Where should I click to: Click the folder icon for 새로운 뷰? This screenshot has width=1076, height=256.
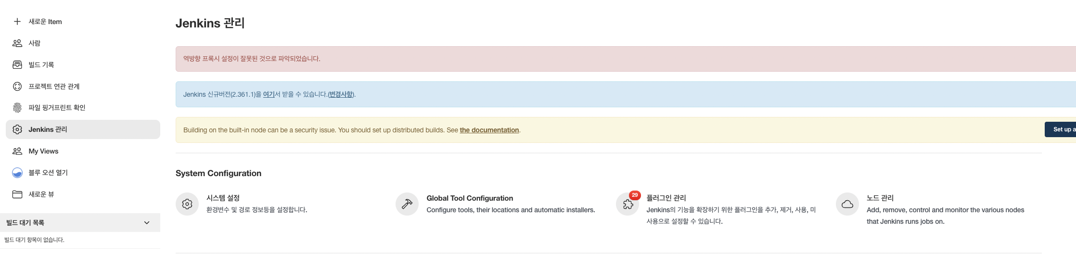(x=17, y=194)
